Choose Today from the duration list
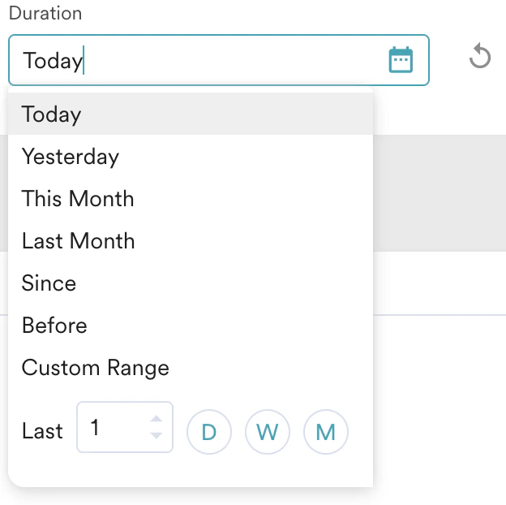The image size is (506, 505). [x=52, y=114]
